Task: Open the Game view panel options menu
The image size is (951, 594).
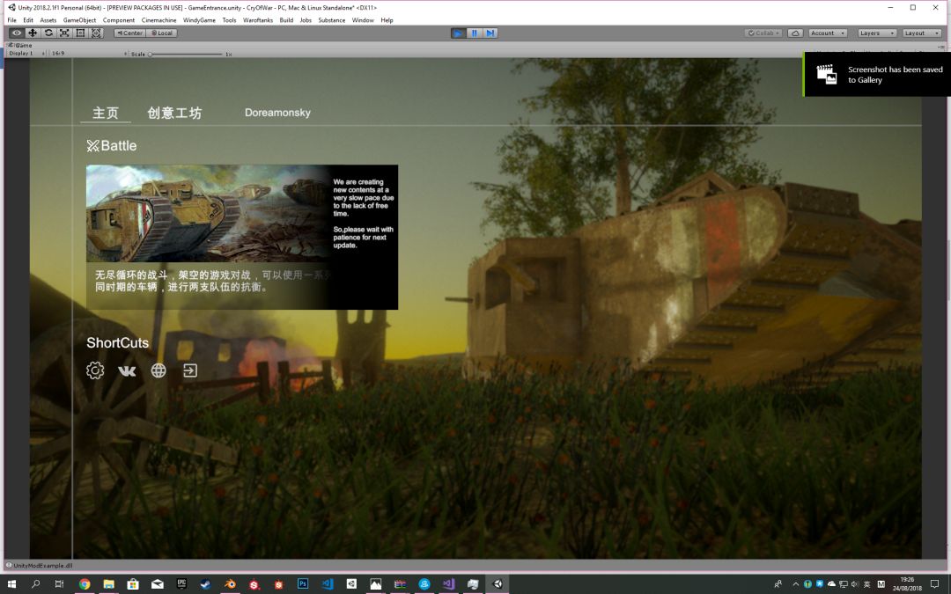Action: 941,46
